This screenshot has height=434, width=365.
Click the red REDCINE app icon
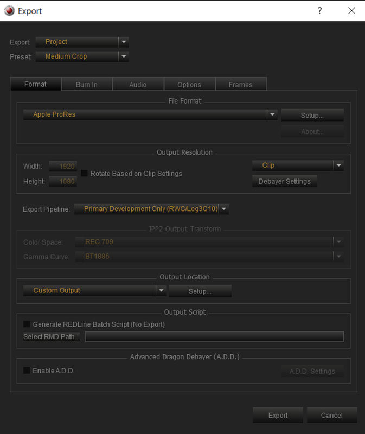coord(9,11)
